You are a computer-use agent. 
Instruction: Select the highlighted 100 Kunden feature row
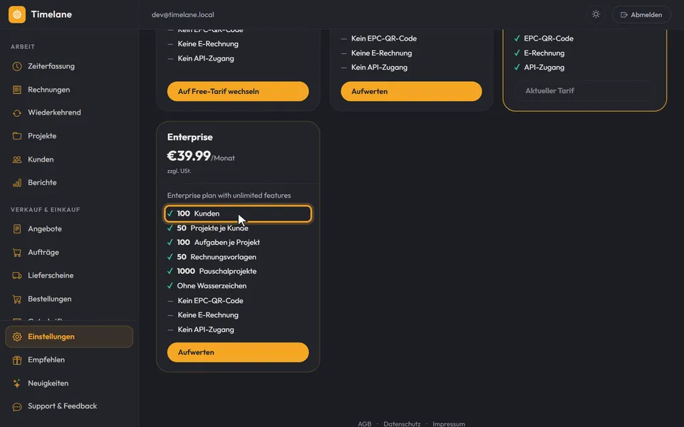tap(238, 213)
